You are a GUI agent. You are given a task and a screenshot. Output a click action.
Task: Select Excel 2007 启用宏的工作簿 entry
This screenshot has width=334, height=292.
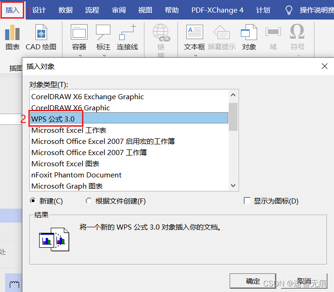[x=129, y=142]
